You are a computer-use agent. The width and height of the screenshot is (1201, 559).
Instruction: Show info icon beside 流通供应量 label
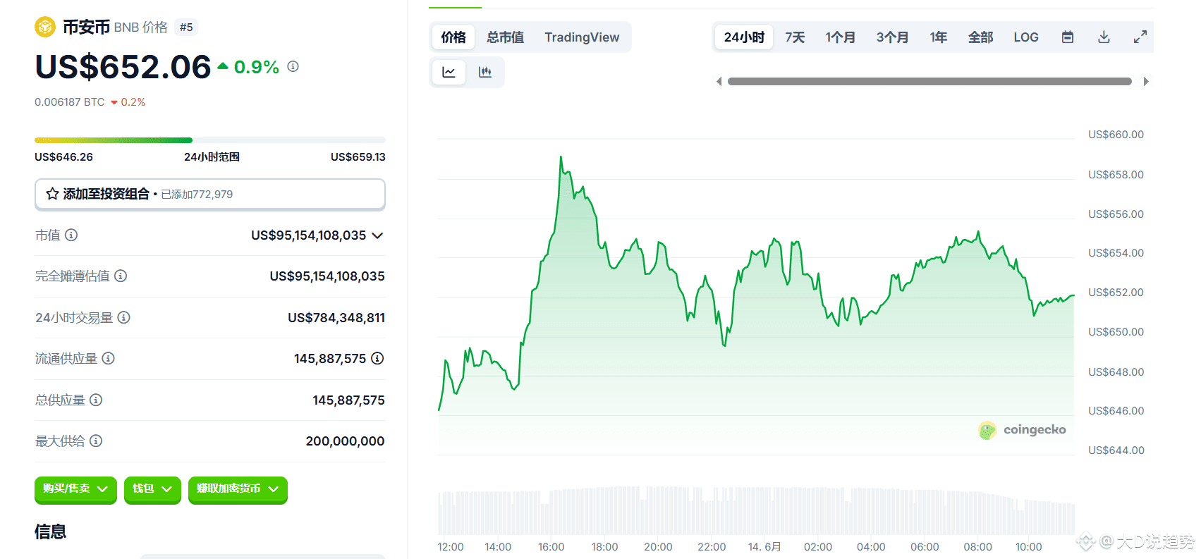(x=108, y=358)
